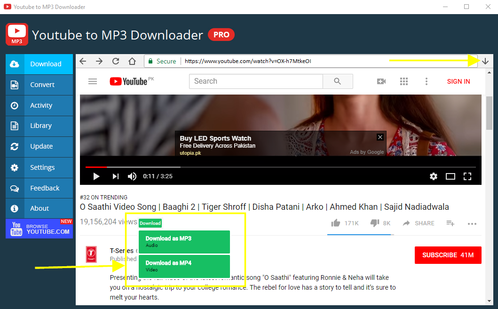Maximize the Youtube to MP3 Downloader window
The width and height of the screenshot is (498, 309).
[466, 7]
